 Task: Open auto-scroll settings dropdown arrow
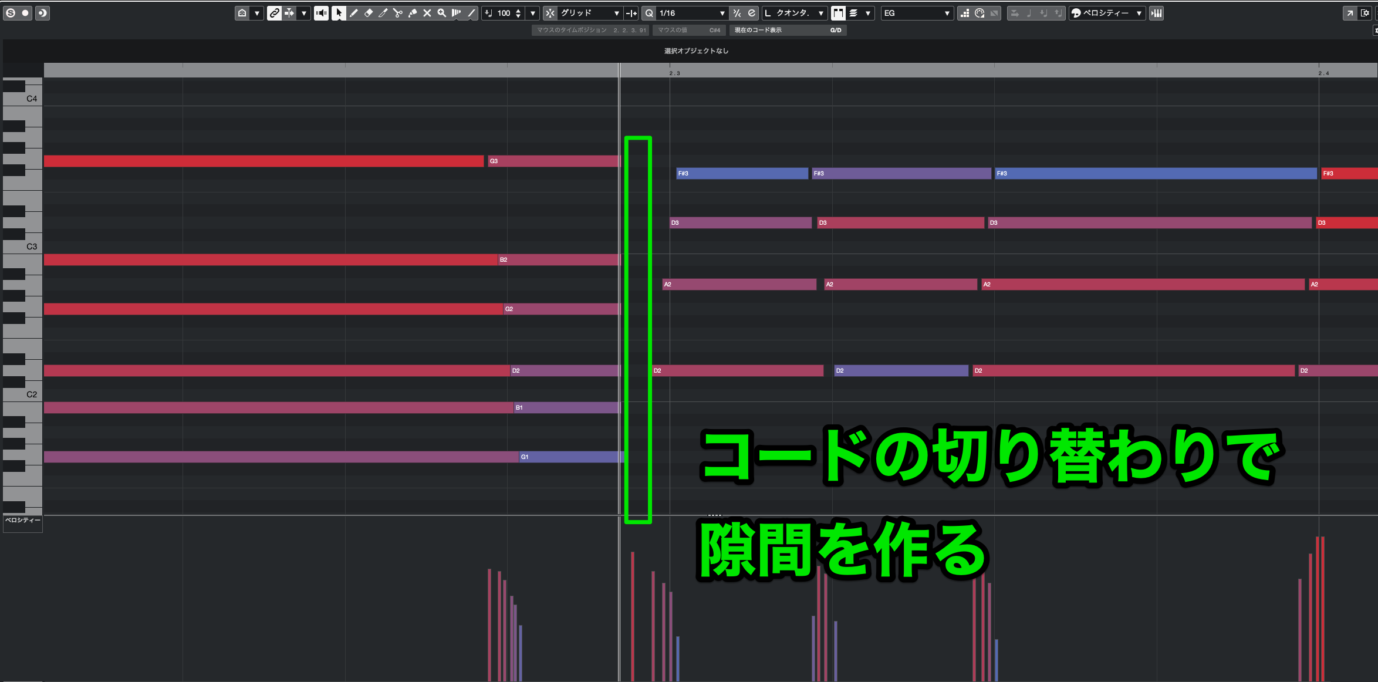click(303, 13)
